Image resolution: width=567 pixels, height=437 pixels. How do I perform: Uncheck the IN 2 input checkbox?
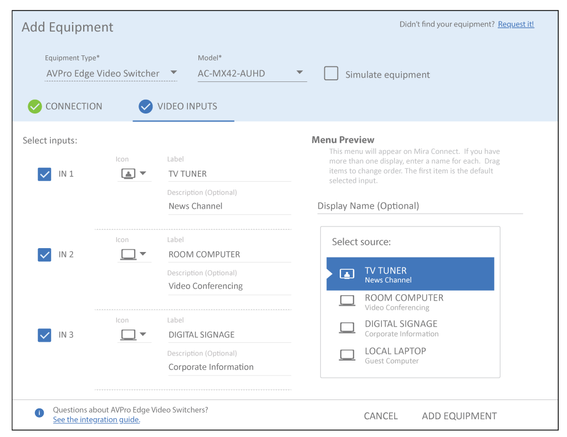point(44,254)
